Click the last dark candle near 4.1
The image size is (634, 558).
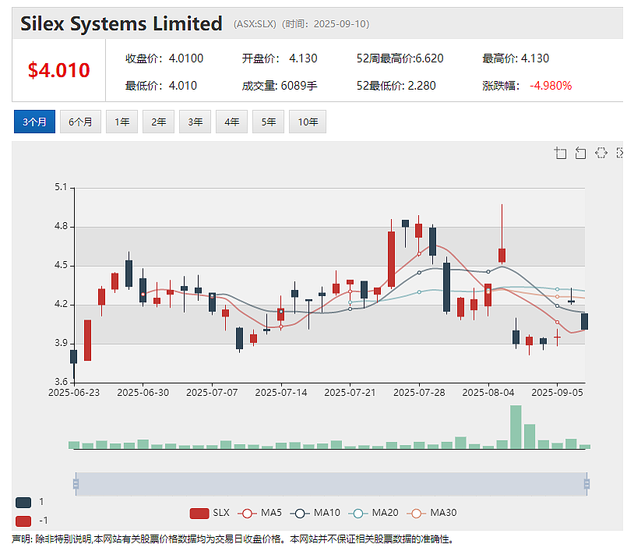coord(584,322)
